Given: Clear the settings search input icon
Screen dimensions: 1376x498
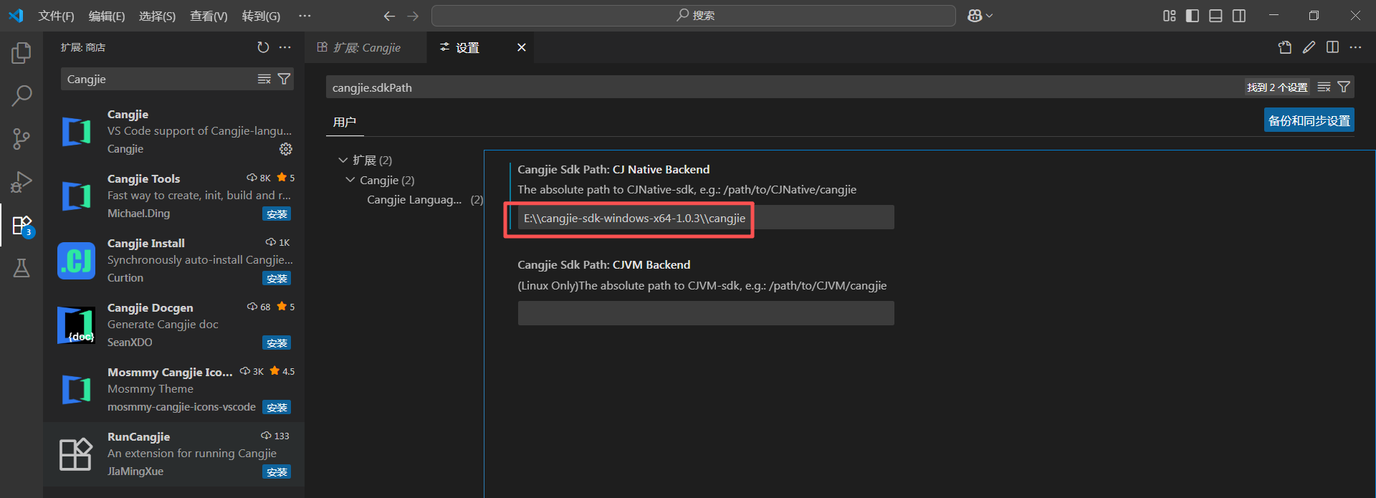Looking at the screenshot, I should click(1324, 87).
